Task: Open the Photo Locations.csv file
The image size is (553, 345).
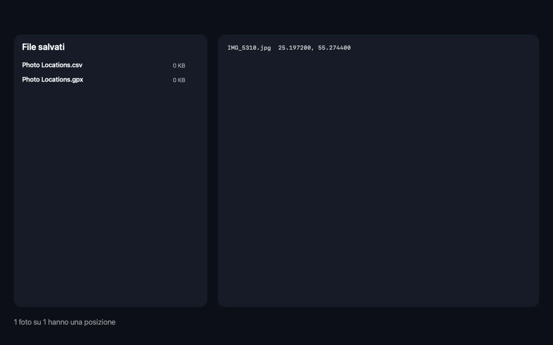Action: click(x=52, y=65)
